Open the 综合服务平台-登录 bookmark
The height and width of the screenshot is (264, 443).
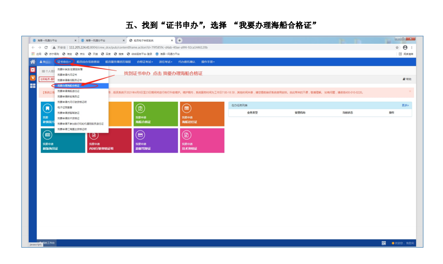coord(140,54)
